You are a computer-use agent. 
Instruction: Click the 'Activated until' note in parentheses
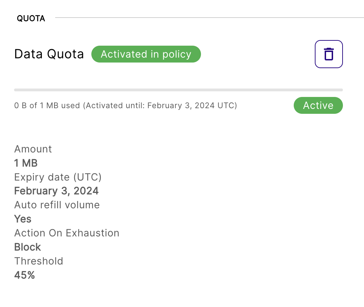click(x=160, y=106)
